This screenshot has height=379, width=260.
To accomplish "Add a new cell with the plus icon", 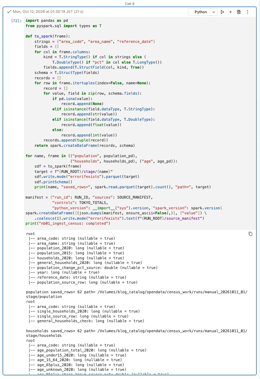I will point(230,12).
